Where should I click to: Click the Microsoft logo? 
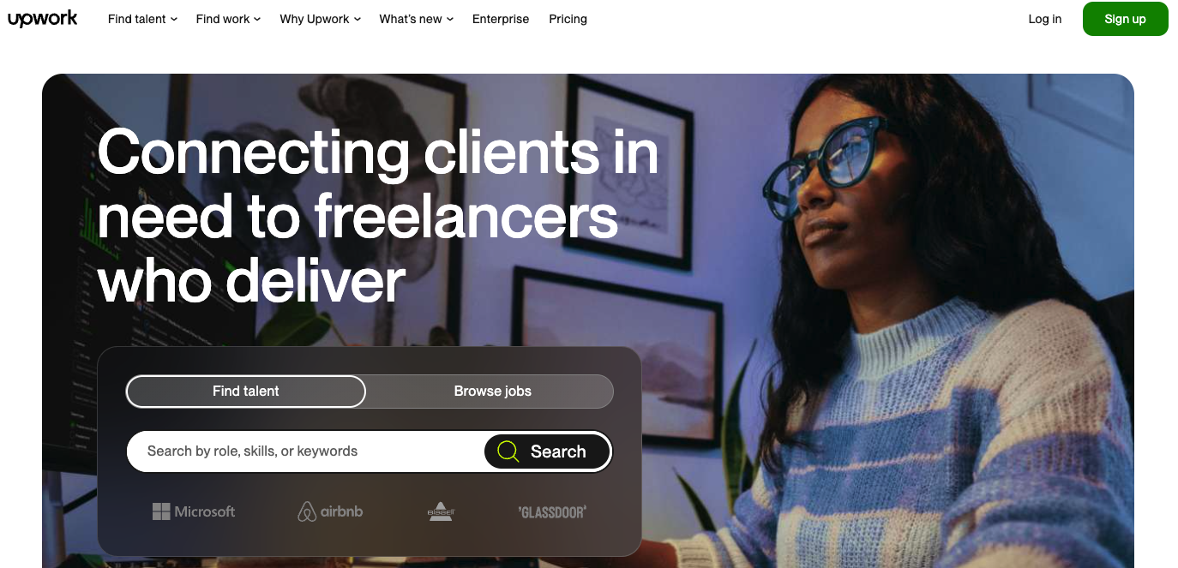click(x=194, y=511)
